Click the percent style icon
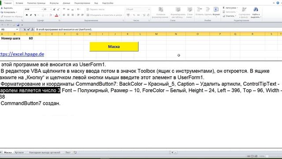Viewport: 282px width, 159px height. [x=134, y=15]
